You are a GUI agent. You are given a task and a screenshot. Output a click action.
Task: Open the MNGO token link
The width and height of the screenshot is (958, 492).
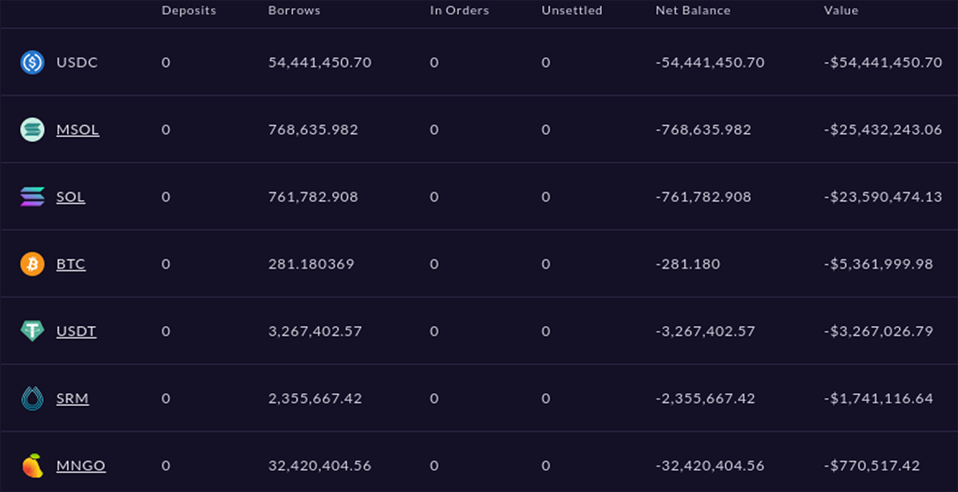[x=81, y=466]
